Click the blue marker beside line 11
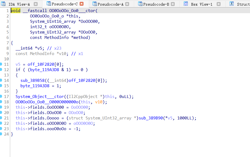Image resolution: width=250 pixels, height=157 pixels. 1,64
